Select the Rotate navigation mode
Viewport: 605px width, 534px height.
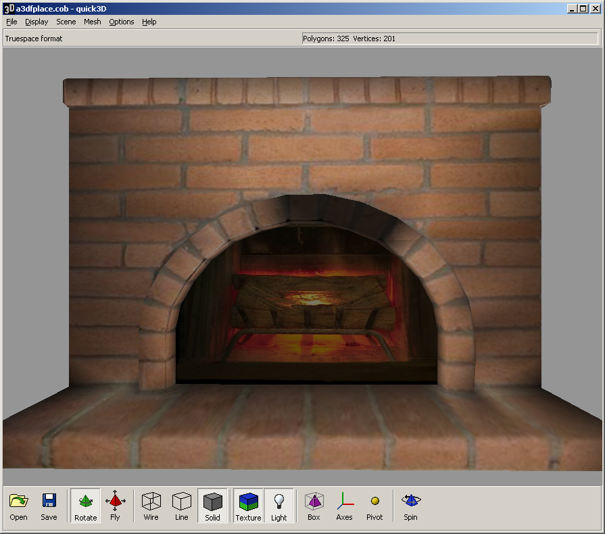click(x=85, y=506)
